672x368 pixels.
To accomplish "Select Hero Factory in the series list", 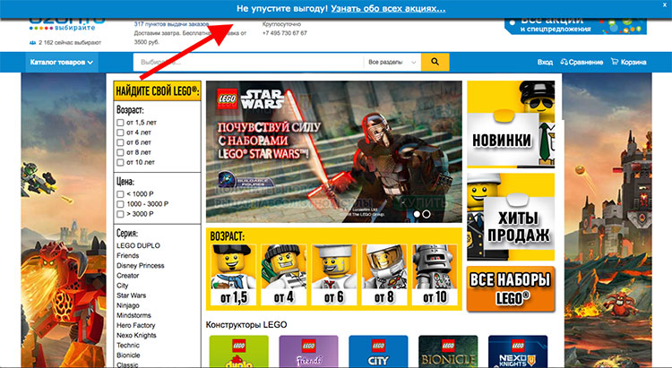I will click(136, 325).
